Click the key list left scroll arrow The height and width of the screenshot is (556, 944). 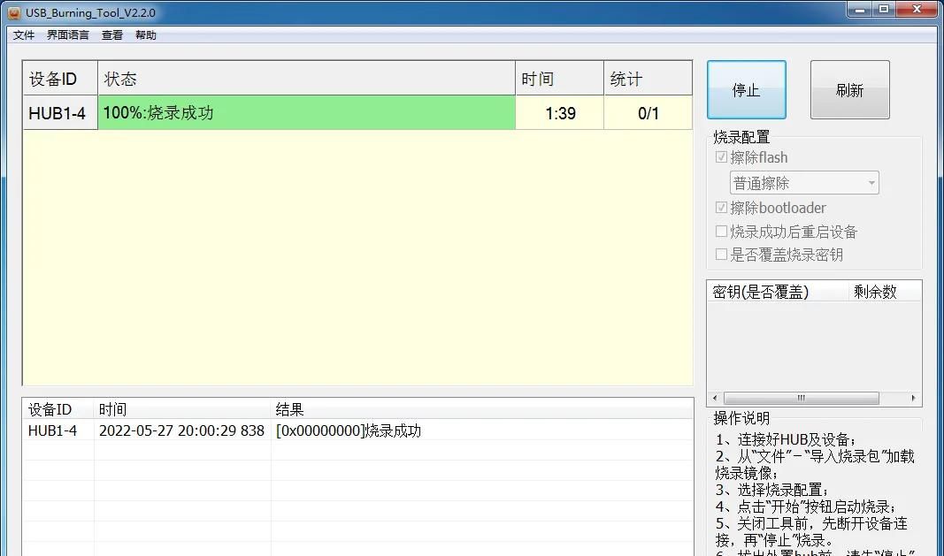pos(715,398)
